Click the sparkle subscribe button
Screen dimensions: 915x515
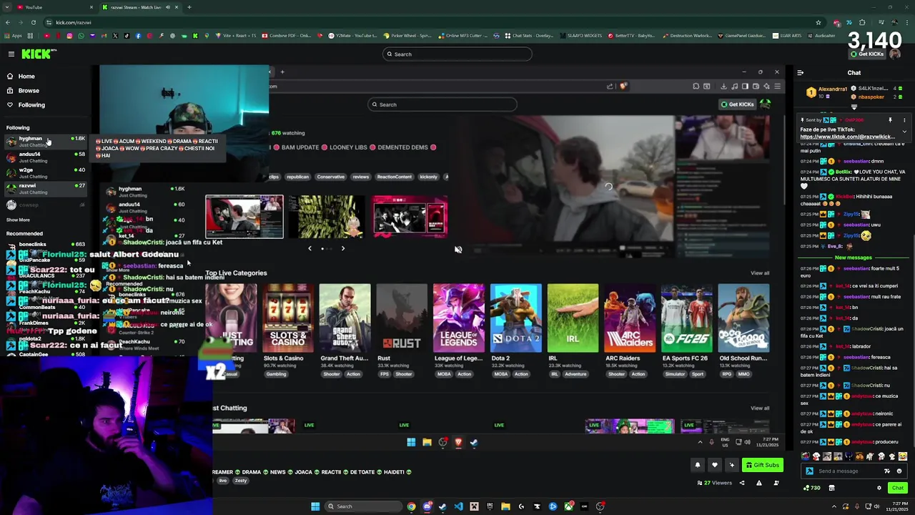point(731,465)
